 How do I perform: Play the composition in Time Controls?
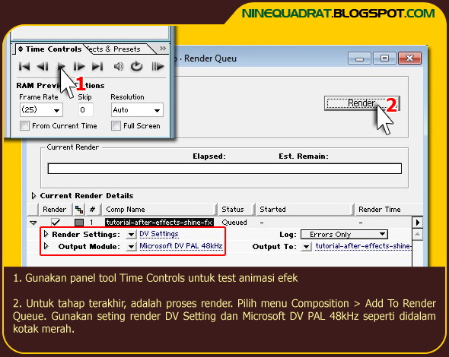(x=62, y=67)
